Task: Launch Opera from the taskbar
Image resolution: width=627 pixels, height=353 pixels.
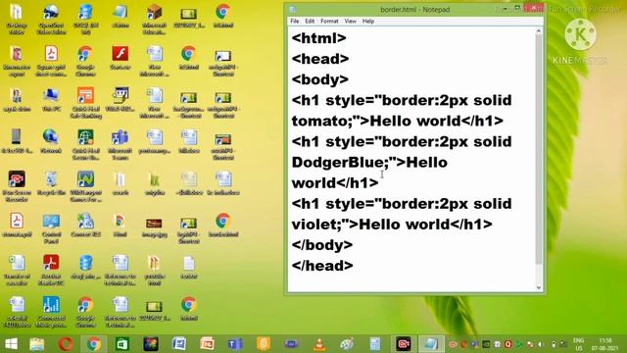Action: coord(66,344)
